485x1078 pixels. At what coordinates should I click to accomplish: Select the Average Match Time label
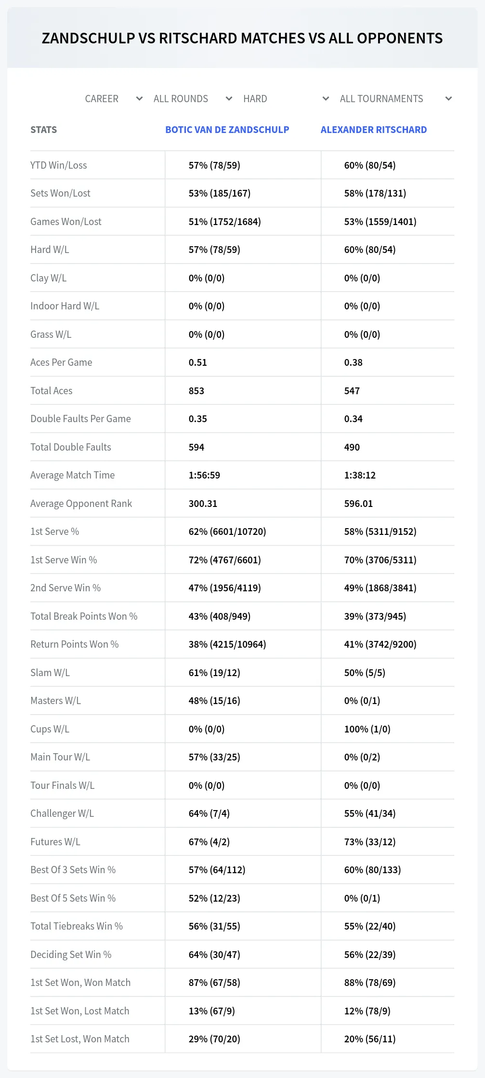tap(73, 475)
